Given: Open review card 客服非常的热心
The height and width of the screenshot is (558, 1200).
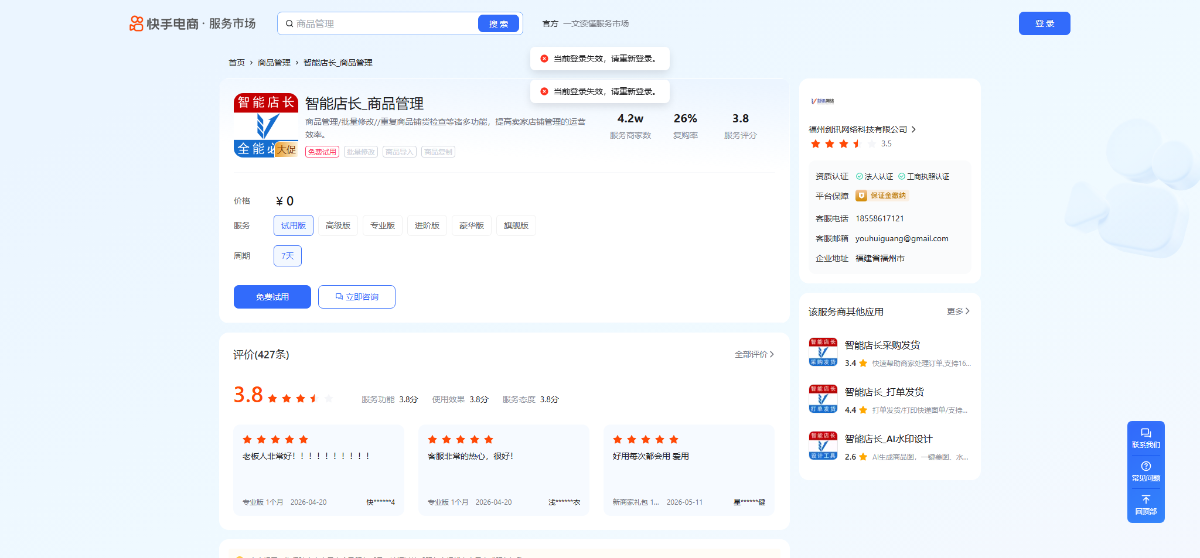Looking at the screenshot, I should point(504,470).
